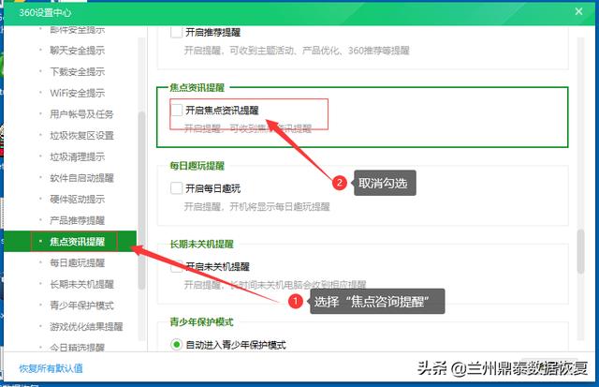
Task: Open 游戏优化结果提醒 sidebar item
Action: [86, 327]
